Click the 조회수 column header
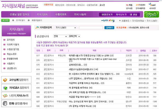Viewport: 162px width, 109px height. 154,51
